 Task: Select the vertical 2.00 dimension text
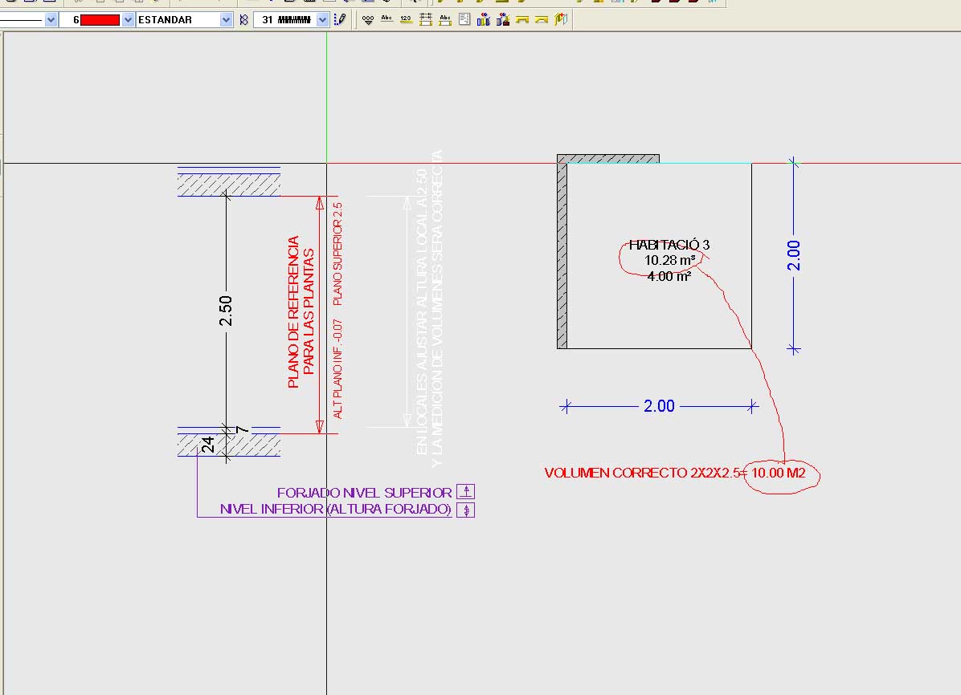tap(794, 255)
